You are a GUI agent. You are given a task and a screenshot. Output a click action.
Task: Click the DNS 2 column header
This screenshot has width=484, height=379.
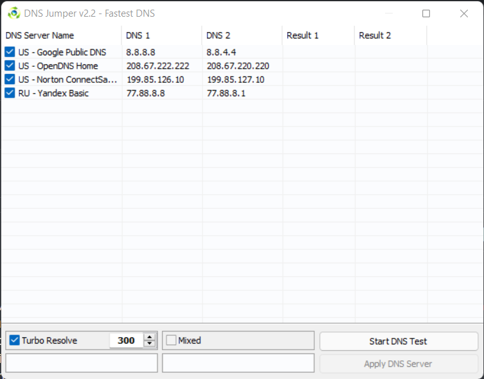(x=242, y=35)
